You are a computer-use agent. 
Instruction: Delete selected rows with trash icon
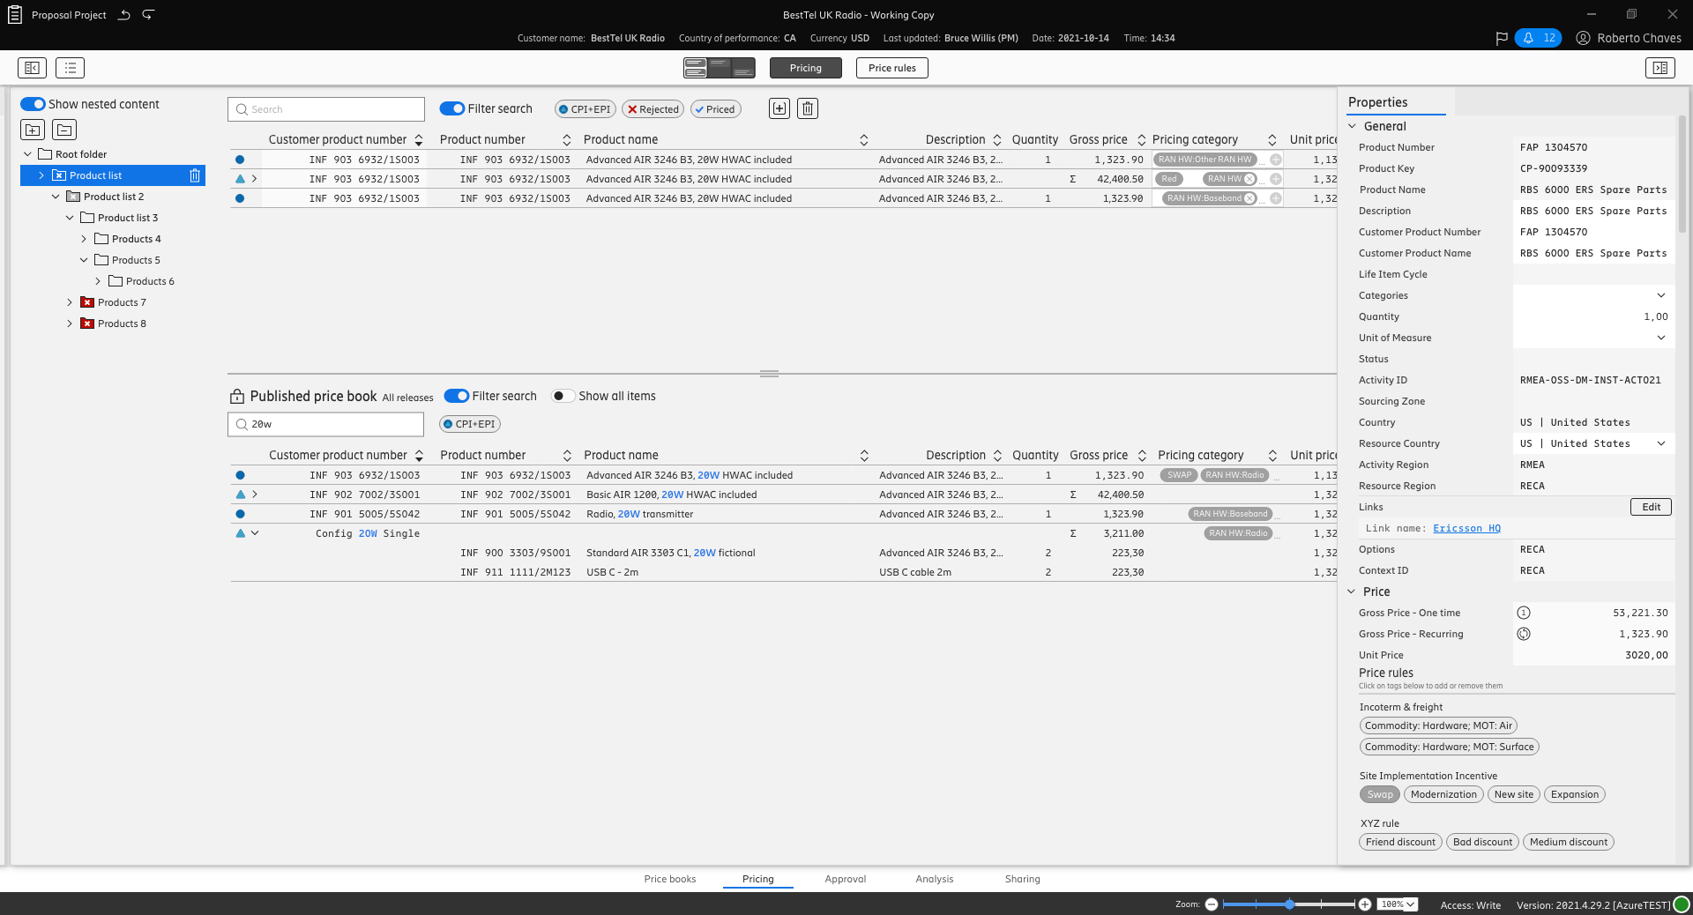pyautogui.click(x=808, y=108)
